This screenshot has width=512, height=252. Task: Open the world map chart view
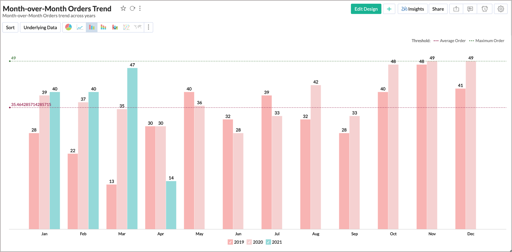coord(139,27)
